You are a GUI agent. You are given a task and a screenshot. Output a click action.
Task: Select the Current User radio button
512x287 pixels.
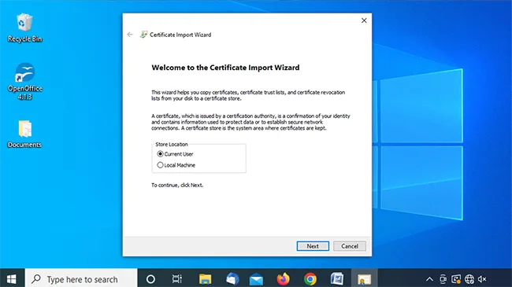160,153
